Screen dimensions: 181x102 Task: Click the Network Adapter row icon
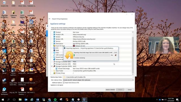(x=54, y=59)
